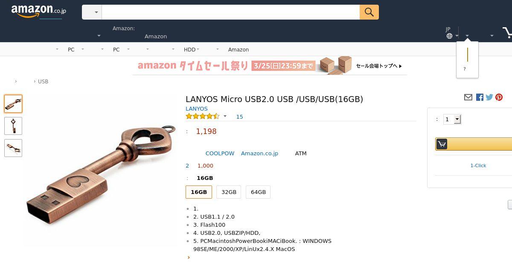This screenshot has height=268, width=512.
Task: Share product on Twitter icon
Action: [x=489, y=97]
